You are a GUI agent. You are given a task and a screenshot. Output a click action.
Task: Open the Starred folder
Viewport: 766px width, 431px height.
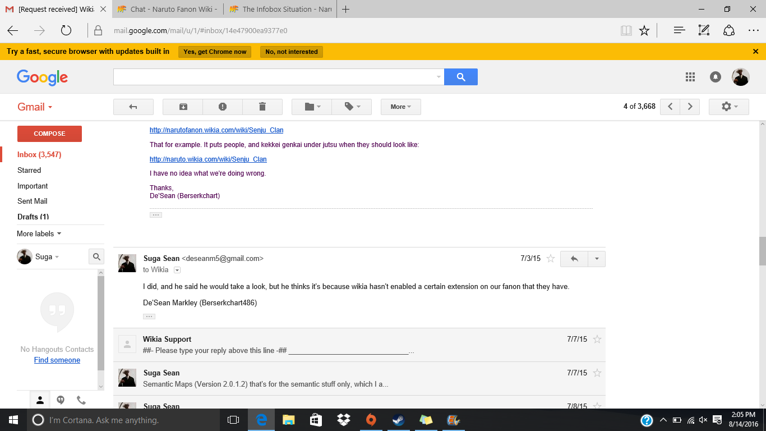pos(29,170)
